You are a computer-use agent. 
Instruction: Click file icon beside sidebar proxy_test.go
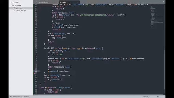point(15,11)
